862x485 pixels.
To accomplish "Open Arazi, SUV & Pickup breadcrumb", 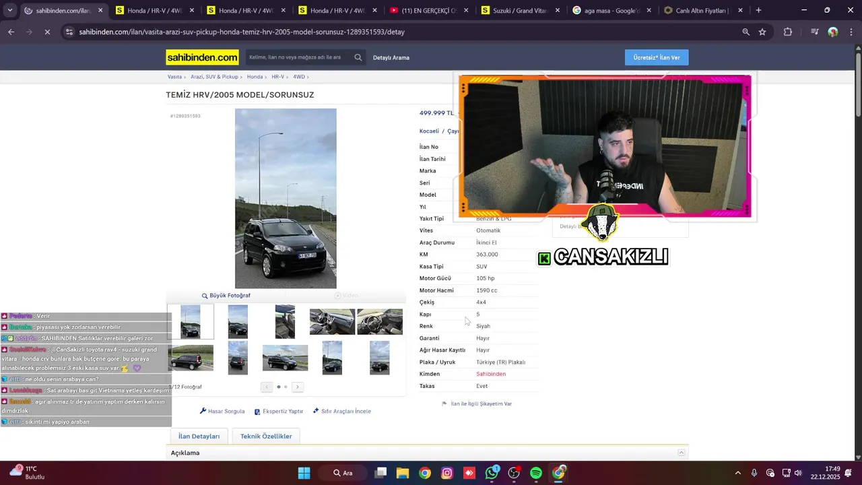I will (x=214, y=77).
